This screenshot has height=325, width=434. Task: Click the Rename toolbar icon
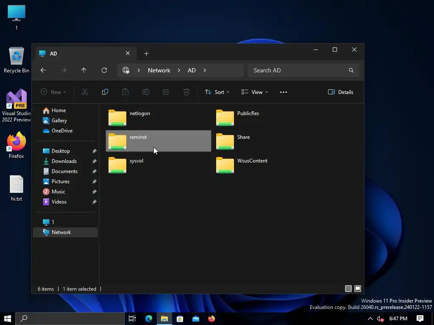[x=146, y=92]
